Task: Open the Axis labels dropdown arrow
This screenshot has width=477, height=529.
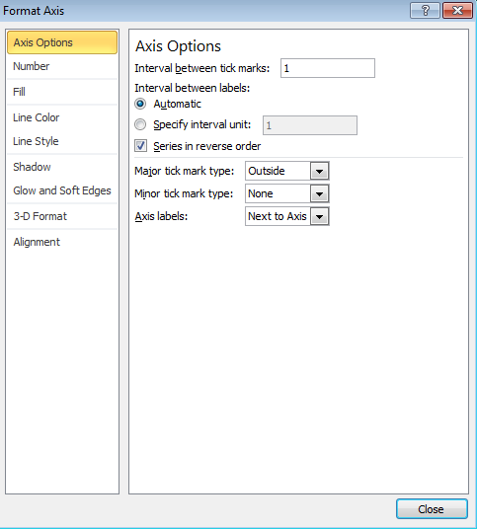Action: pos(319,216)
